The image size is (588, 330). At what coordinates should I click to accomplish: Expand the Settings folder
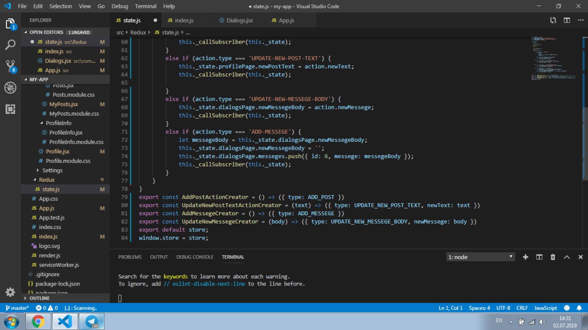click(52, 170)
